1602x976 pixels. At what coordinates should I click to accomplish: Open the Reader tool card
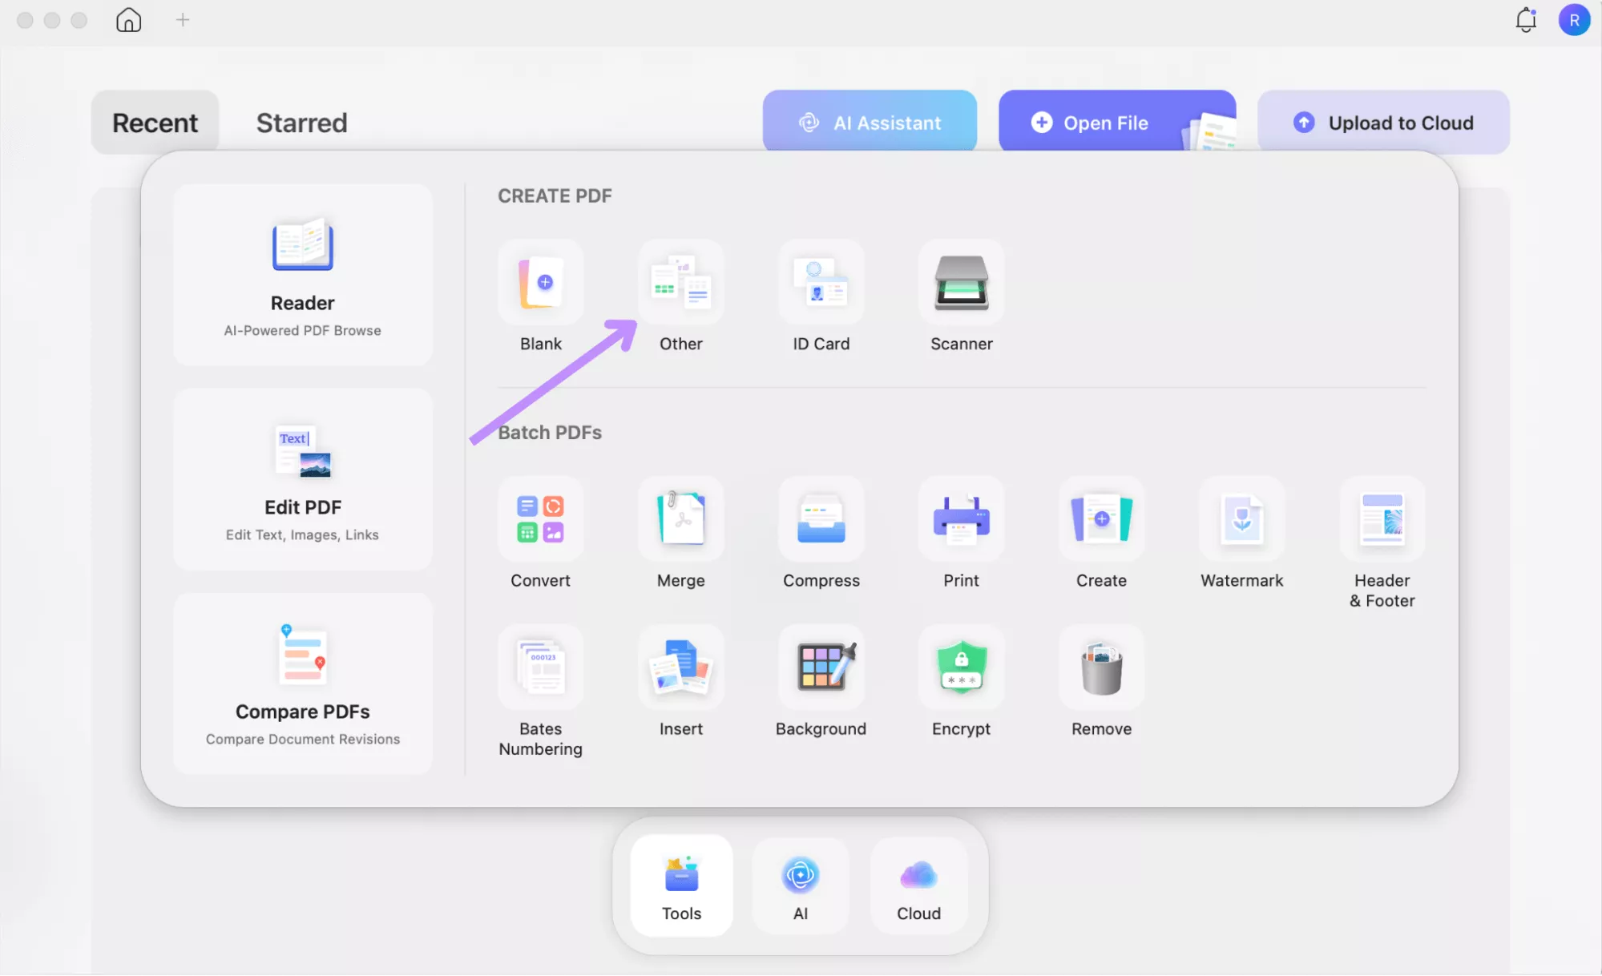(302, 275)
